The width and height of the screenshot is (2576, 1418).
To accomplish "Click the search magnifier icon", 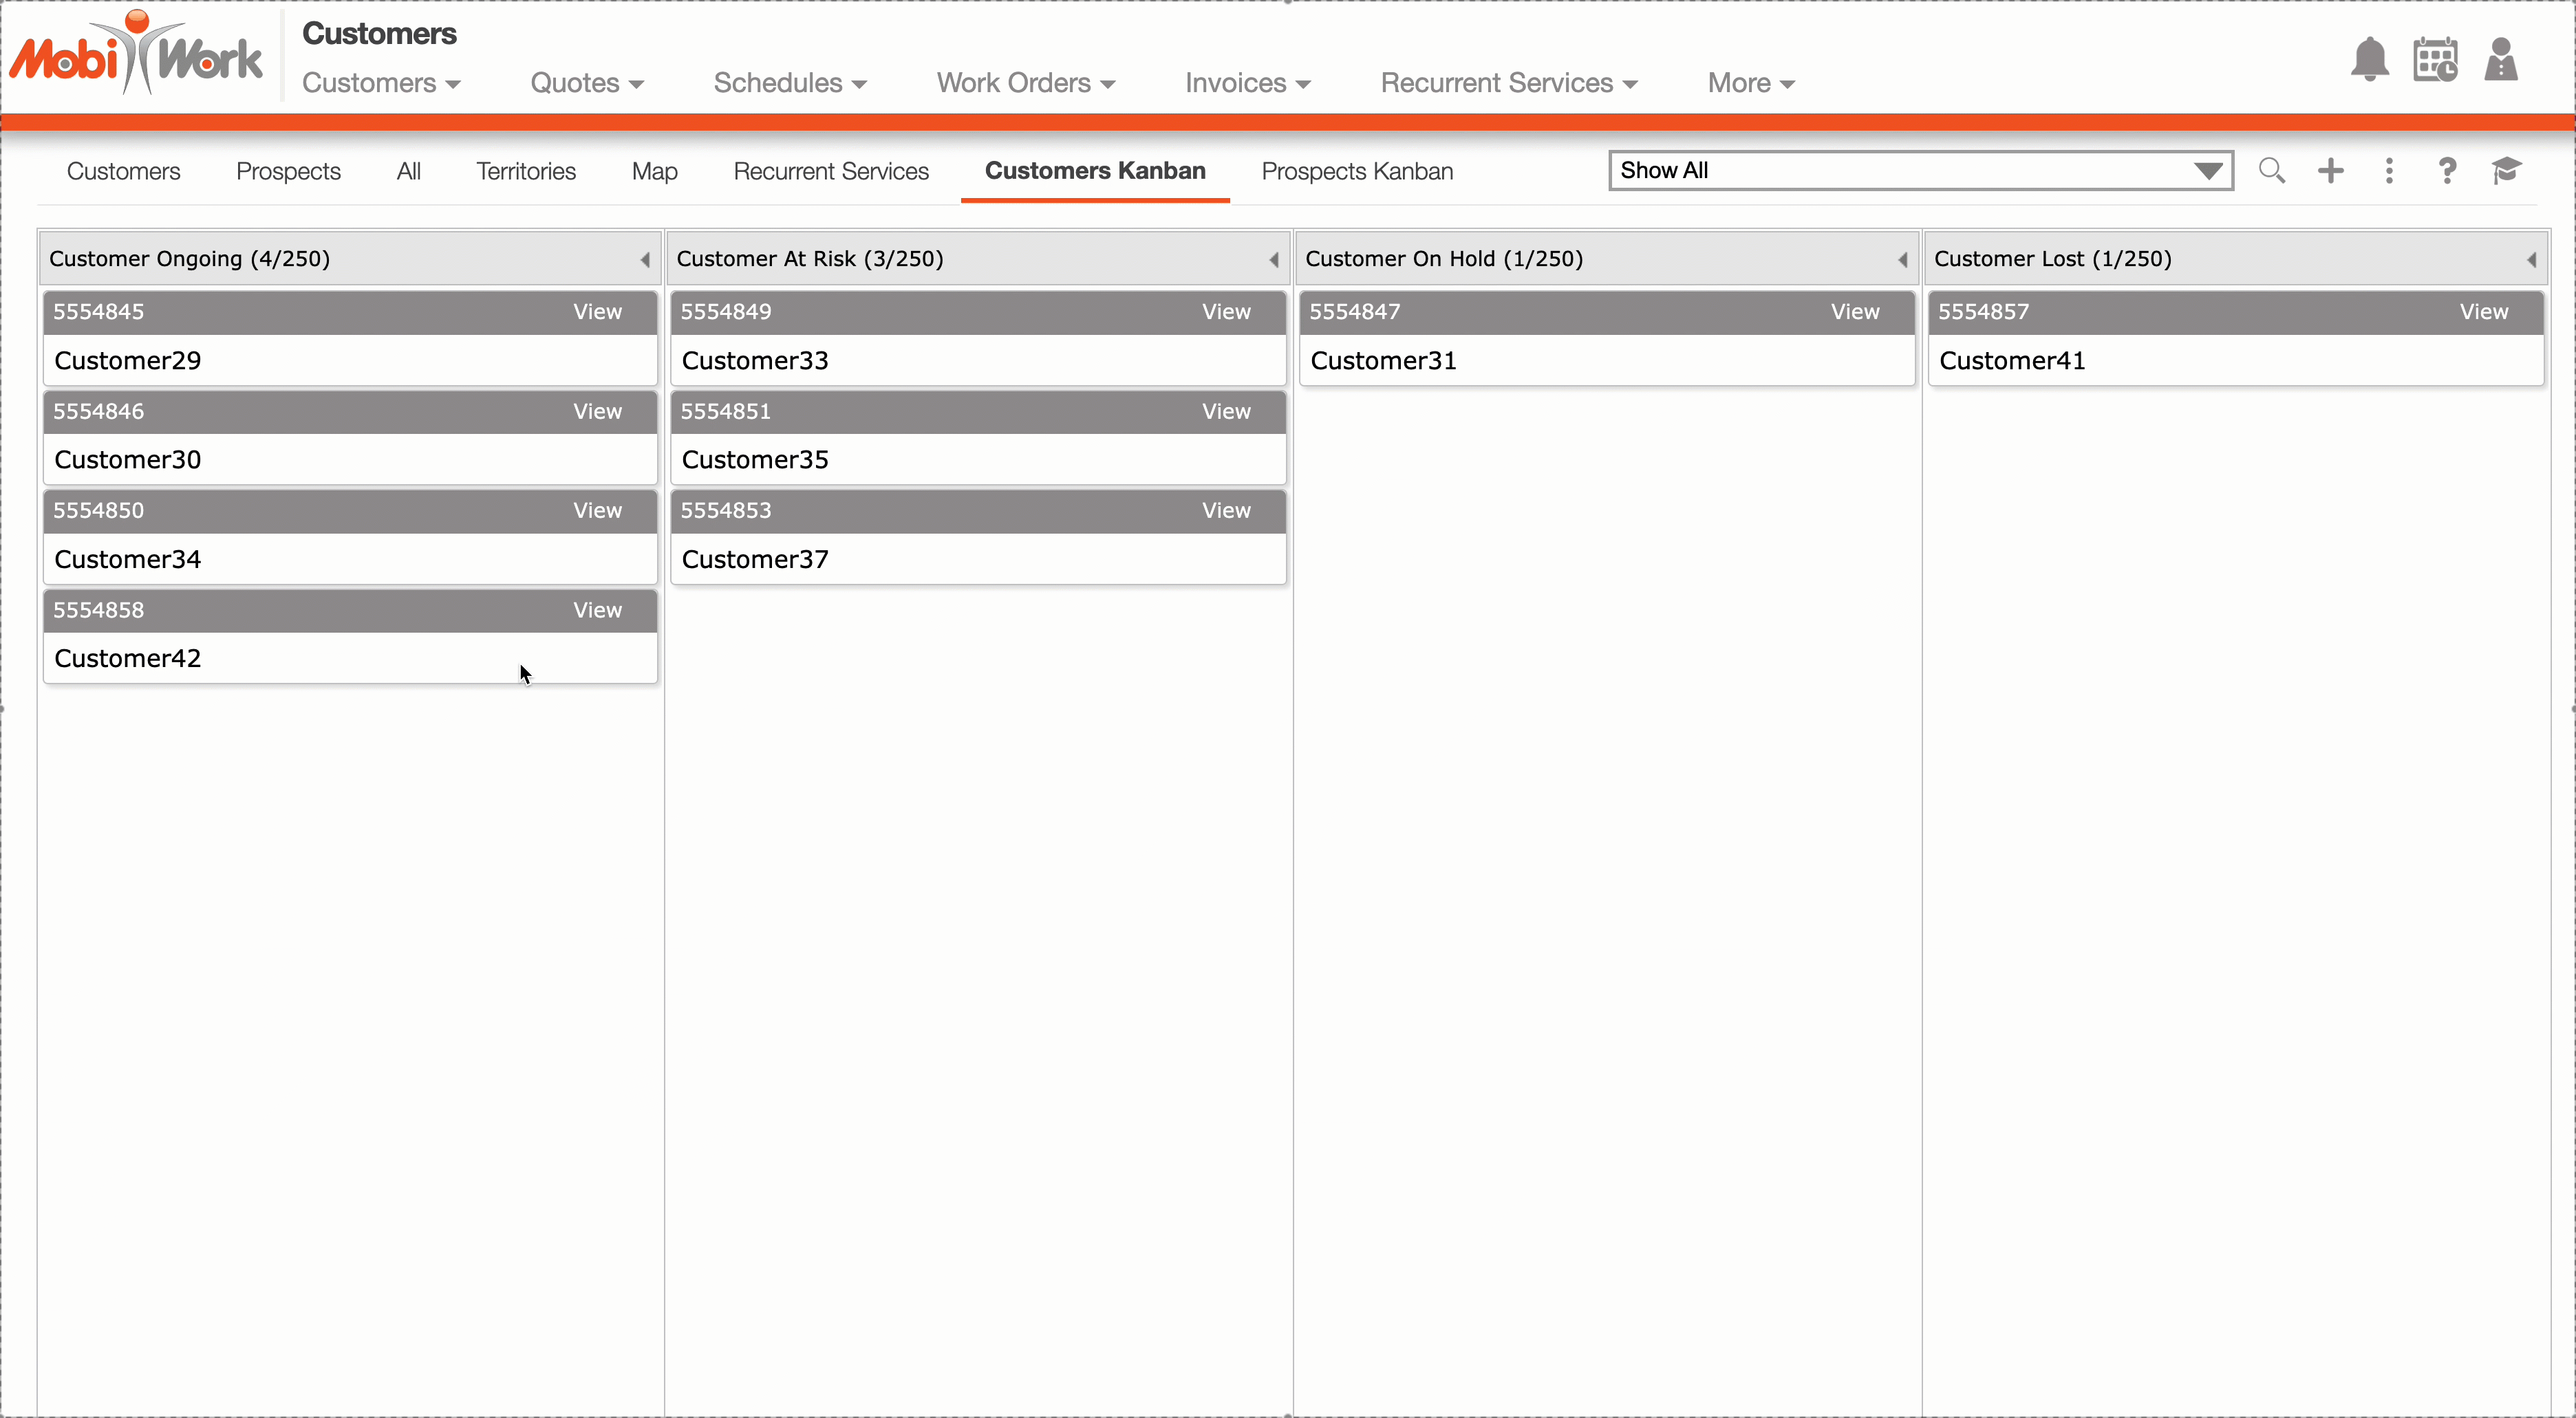I will (2271, 171).
